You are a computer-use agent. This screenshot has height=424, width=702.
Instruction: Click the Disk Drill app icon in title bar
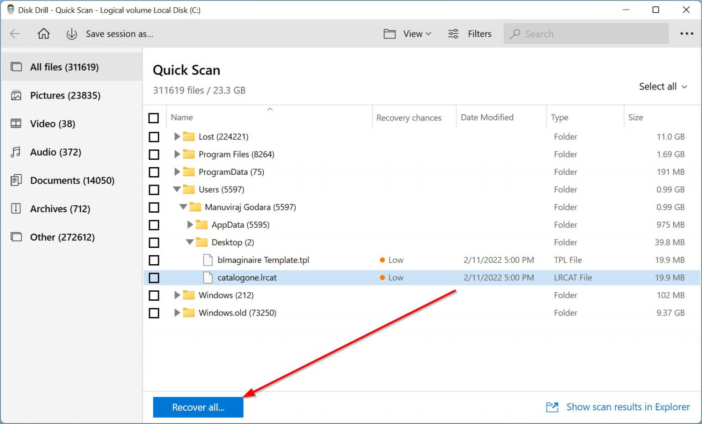11,10
